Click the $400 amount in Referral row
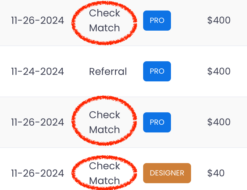The image size is (247, 190). (x=219, y=71)
